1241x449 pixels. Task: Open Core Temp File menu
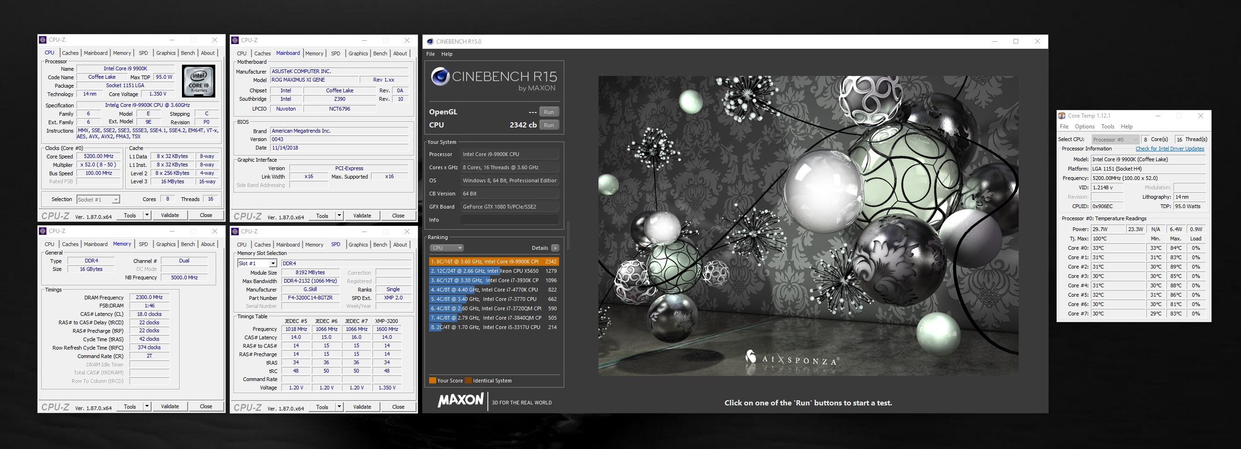[1064, 127]
